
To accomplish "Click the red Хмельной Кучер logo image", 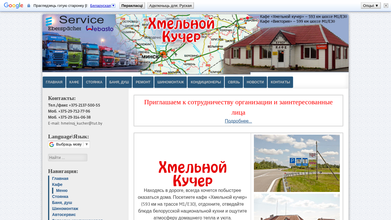I will click(x=193, y=173).
